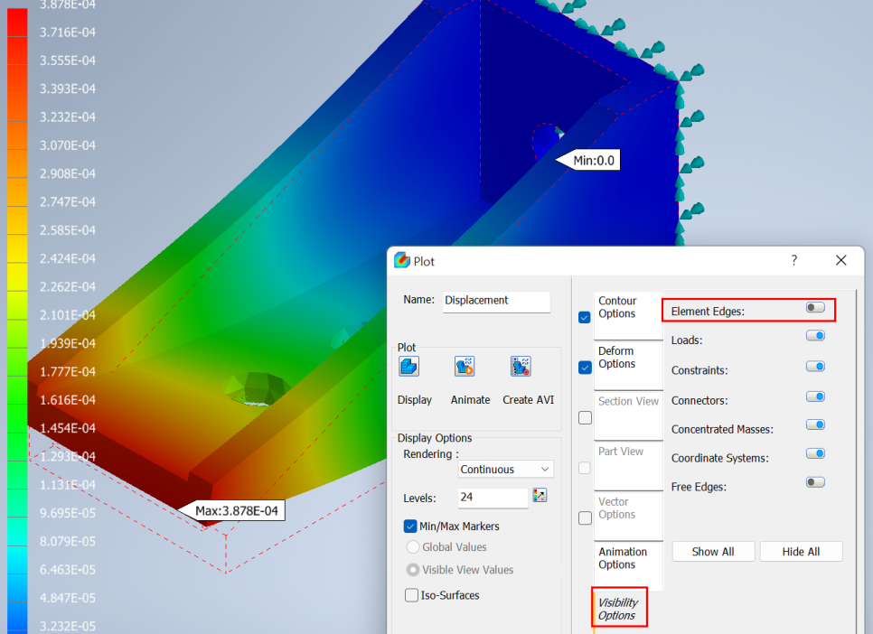Open the color palette icon beside Levels

[540, 495]
